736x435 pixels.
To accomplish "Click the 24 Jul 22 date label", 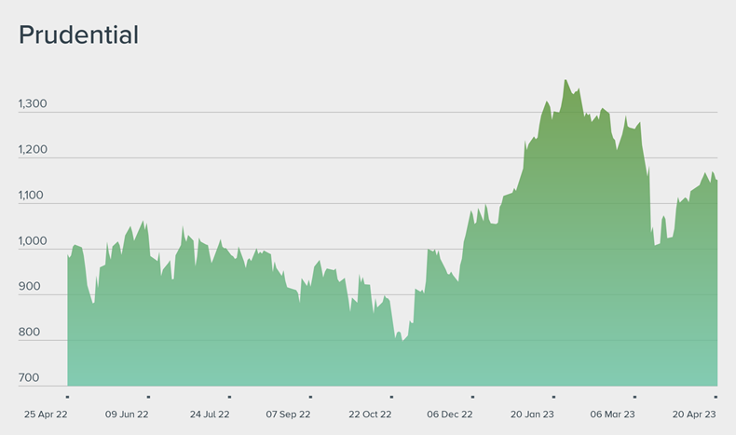I will [210, 415].
